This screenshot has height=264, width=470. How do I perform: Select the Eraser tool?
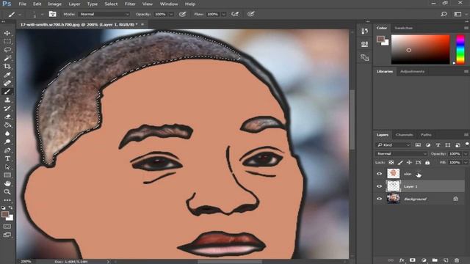[x=7, y=117]
